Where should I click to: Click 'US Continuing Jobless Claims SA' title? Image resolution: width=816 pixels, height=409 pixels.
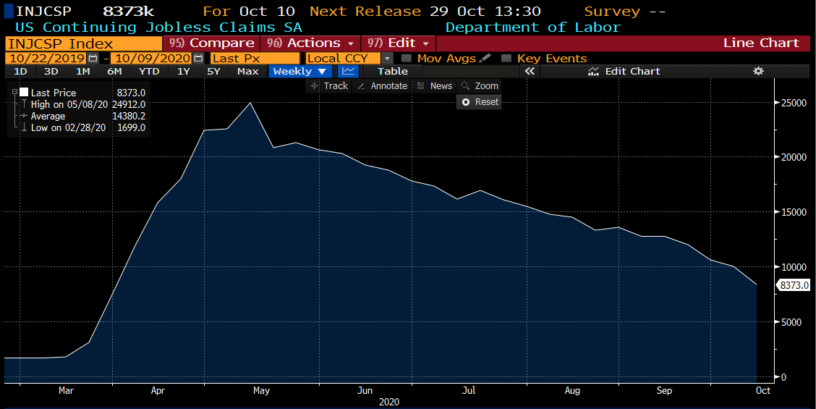(158, 27)
